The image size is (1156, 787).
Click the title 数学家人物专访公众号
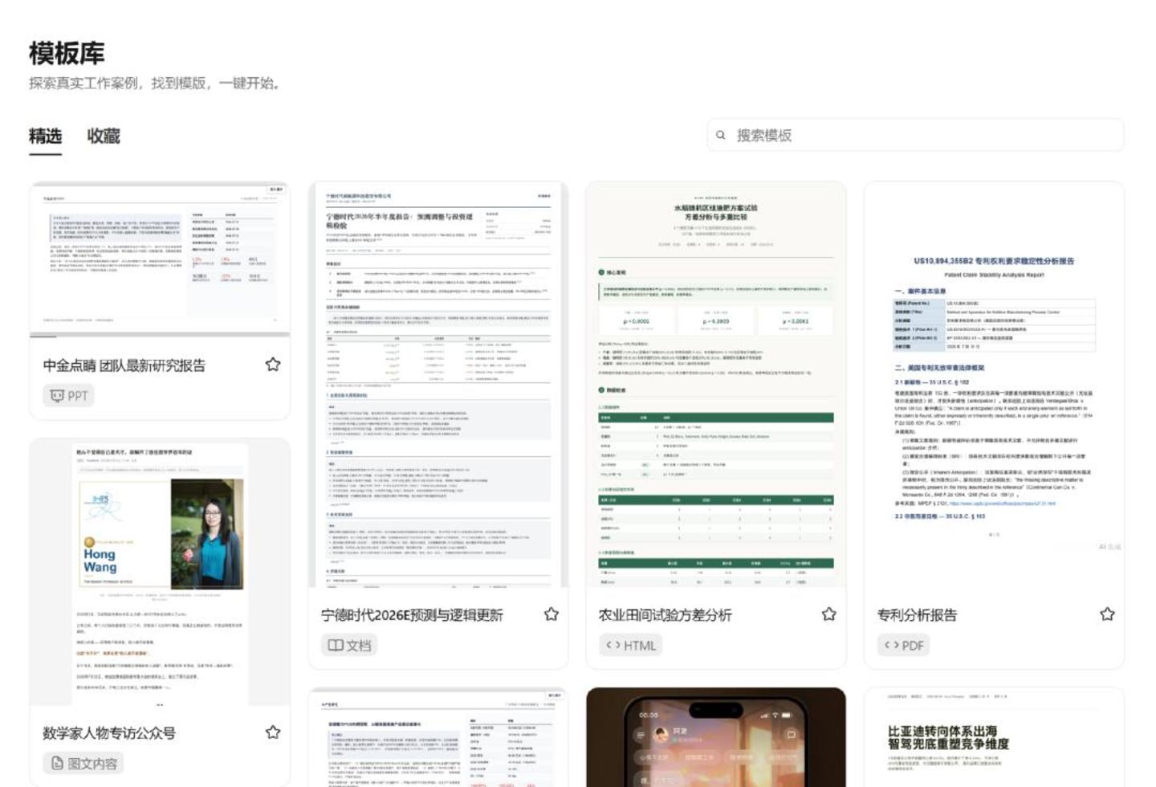click(109, 733)
